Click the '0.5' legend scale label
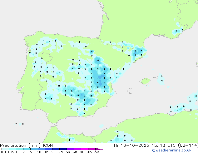 pos(11,152)
